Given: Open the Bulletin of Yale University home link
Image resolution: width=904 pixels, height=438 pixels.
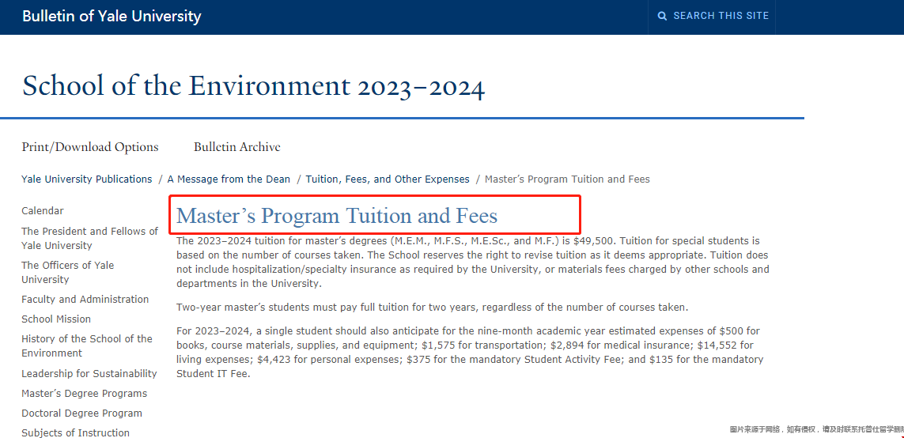Looking at the screenshot, I should (112, 16).
